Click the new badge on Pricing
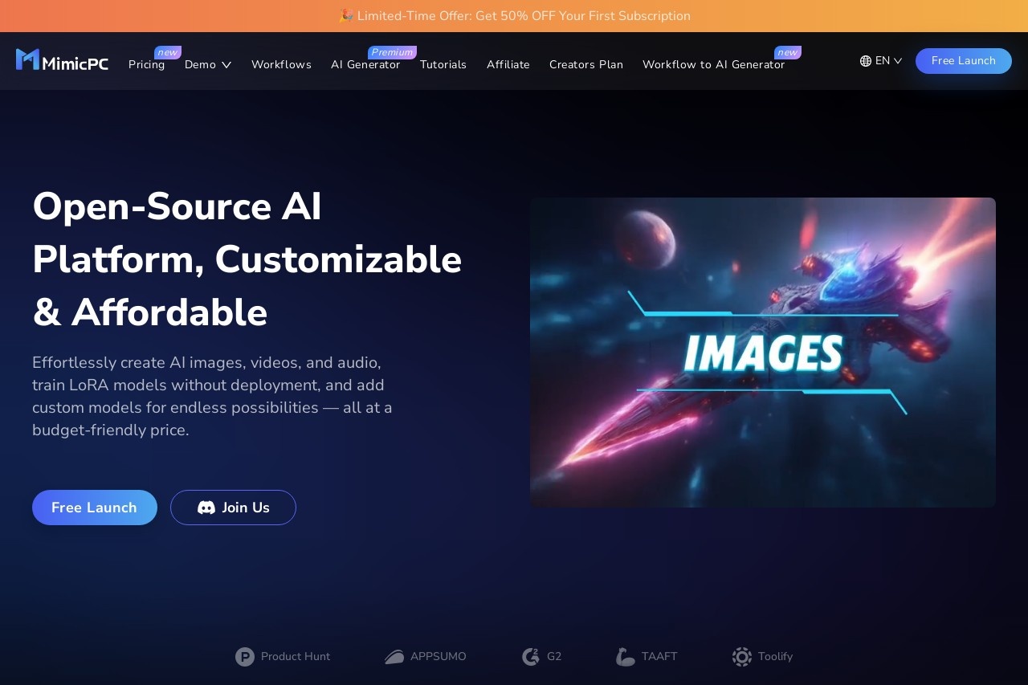The height and width of the screenshot is (685, 1028). 168,52
